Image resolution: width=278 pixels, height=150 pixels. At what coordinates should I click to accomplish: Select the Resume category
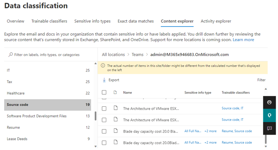click(48, 128)
